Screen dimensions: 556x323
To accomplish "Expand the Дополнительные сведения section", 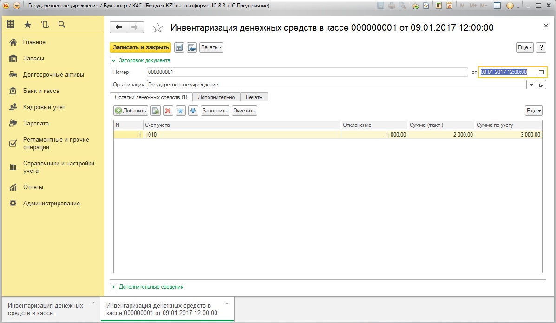I will pos(113,287).
